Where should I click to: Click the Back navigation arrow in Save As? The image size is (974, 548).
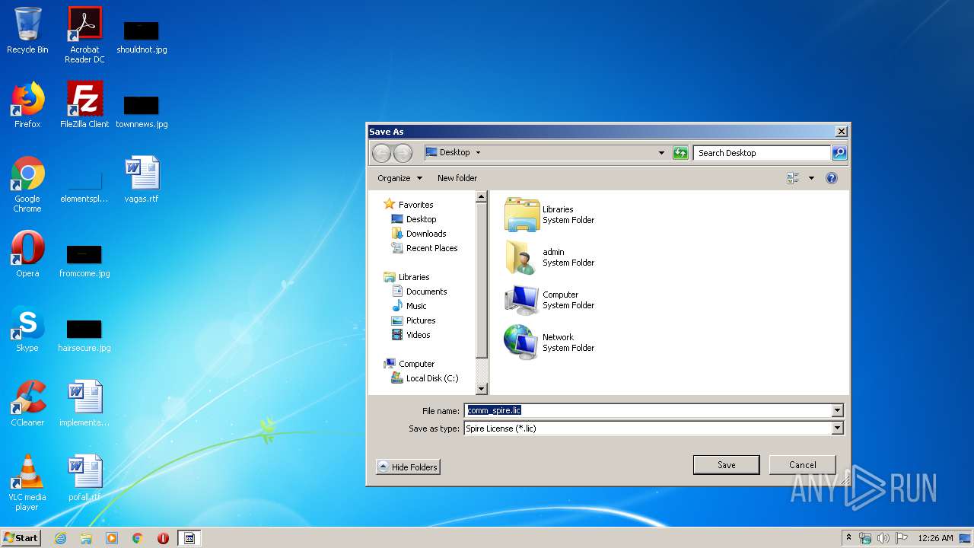381,153
